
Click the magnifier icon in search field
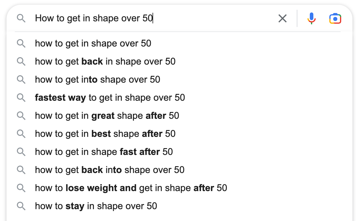[21, 18]
